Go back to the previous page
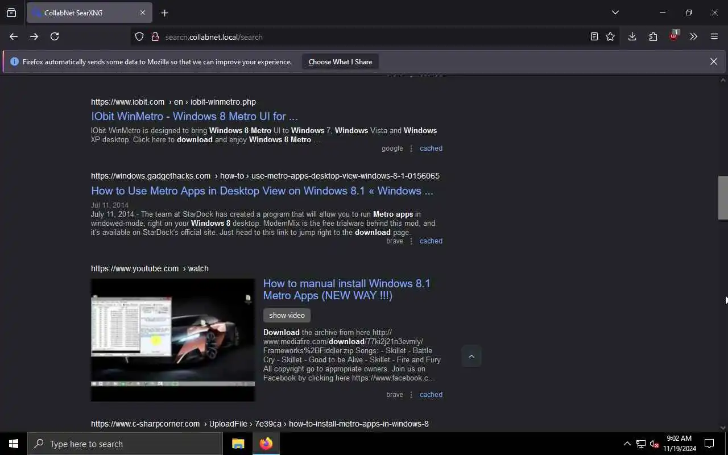Image resolution: width=728 pixels, height=455 pixels. 14,36
